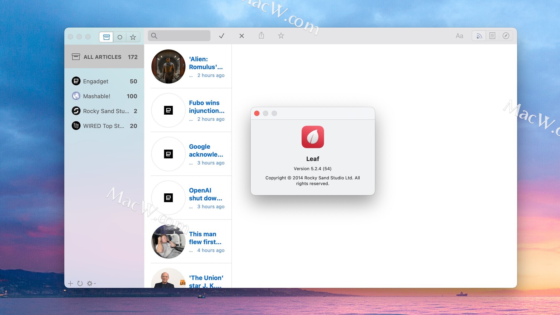Click the Mashable unread count 100
The height and width of the screenshot is (315, 560).
coord(132,96)
